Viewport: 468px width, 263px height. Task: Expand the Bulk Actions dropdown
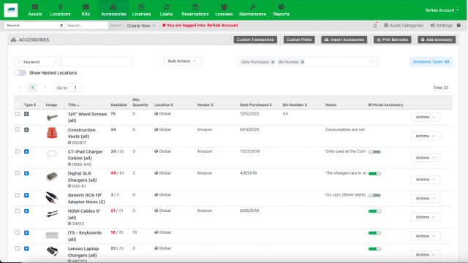point(182,61)
